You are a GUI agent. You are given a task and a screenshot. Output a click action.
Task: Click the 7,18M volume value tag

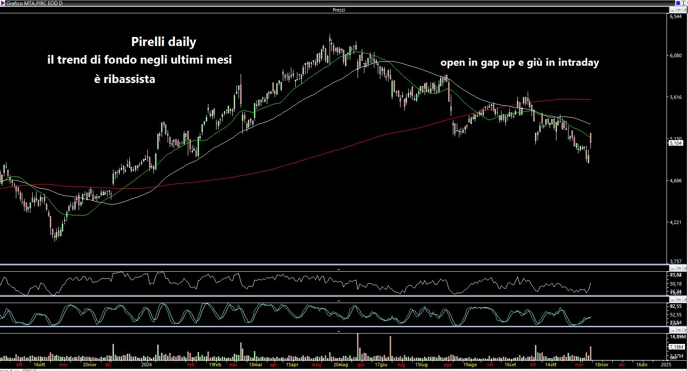click(676, 347)
